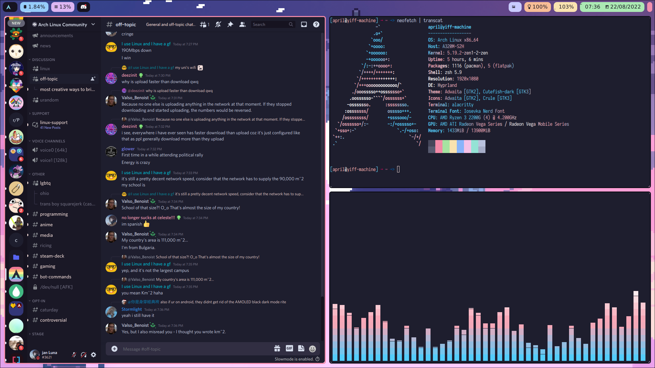Open 'most creative ways to bri...' thread
This screenshot has width=655, height=368.
[67, 89]
